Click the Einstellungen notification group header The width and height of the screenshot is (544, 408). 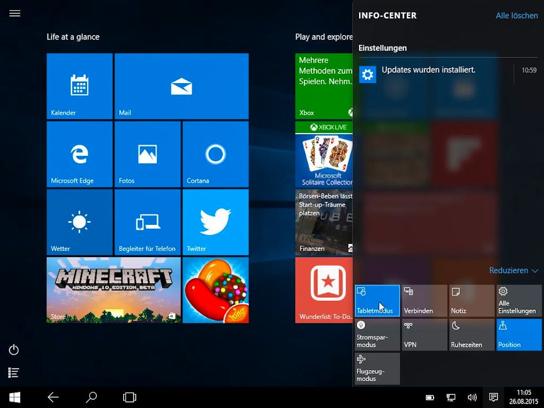coord(383,48)
